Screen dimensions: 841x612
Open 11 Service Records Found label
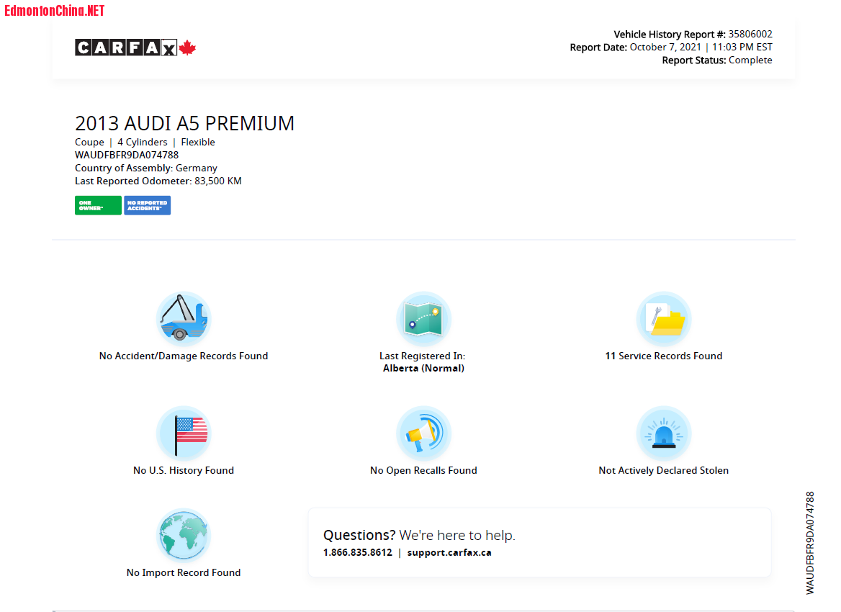(x=663, y=356)
